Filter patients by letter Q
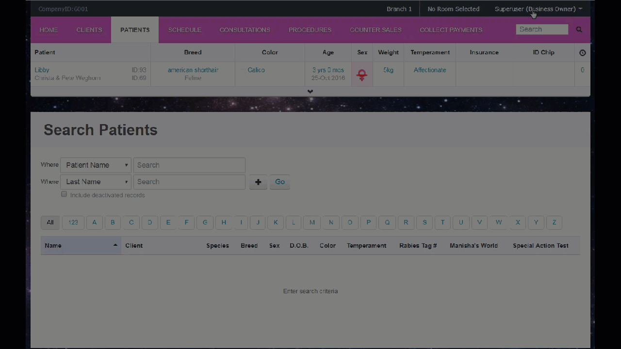The width and height of the screenshot is (621, 349). [387, 222]
